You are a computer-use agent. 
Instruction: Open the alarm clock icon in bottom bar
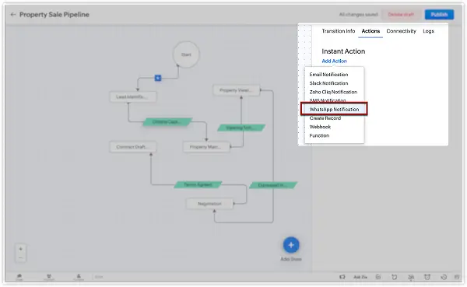pos(427,277)
